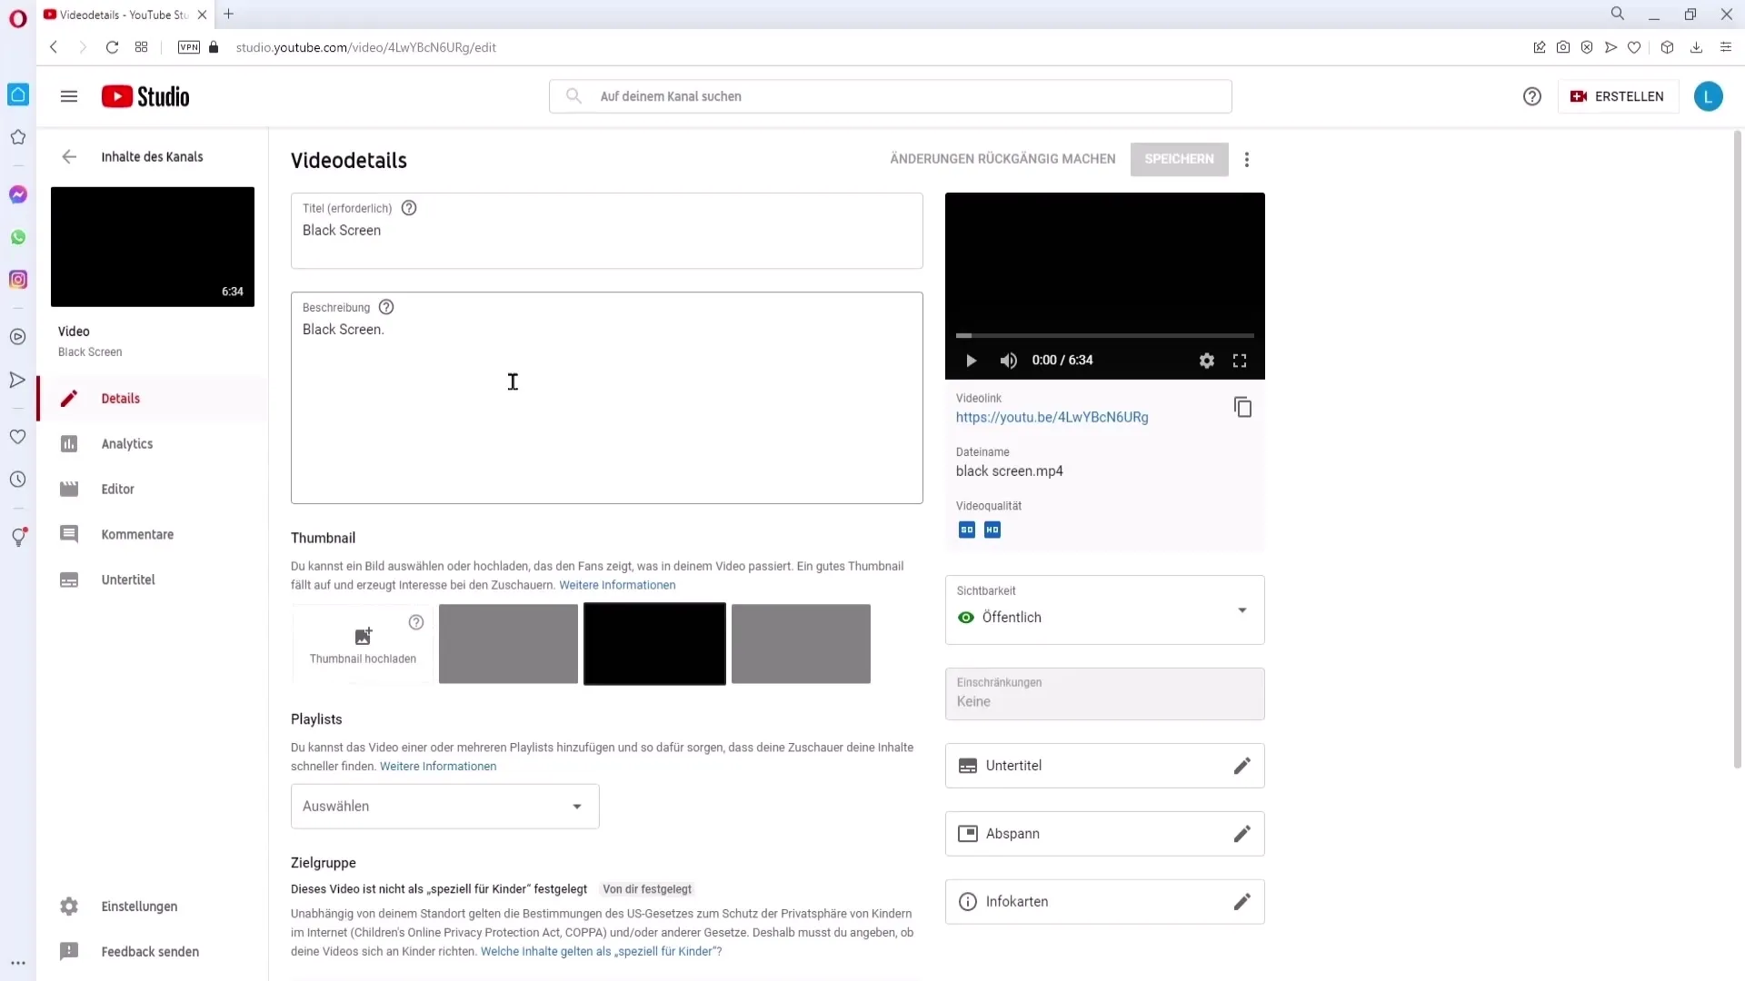Click the copy Videolink icon

coord(1242,407)
